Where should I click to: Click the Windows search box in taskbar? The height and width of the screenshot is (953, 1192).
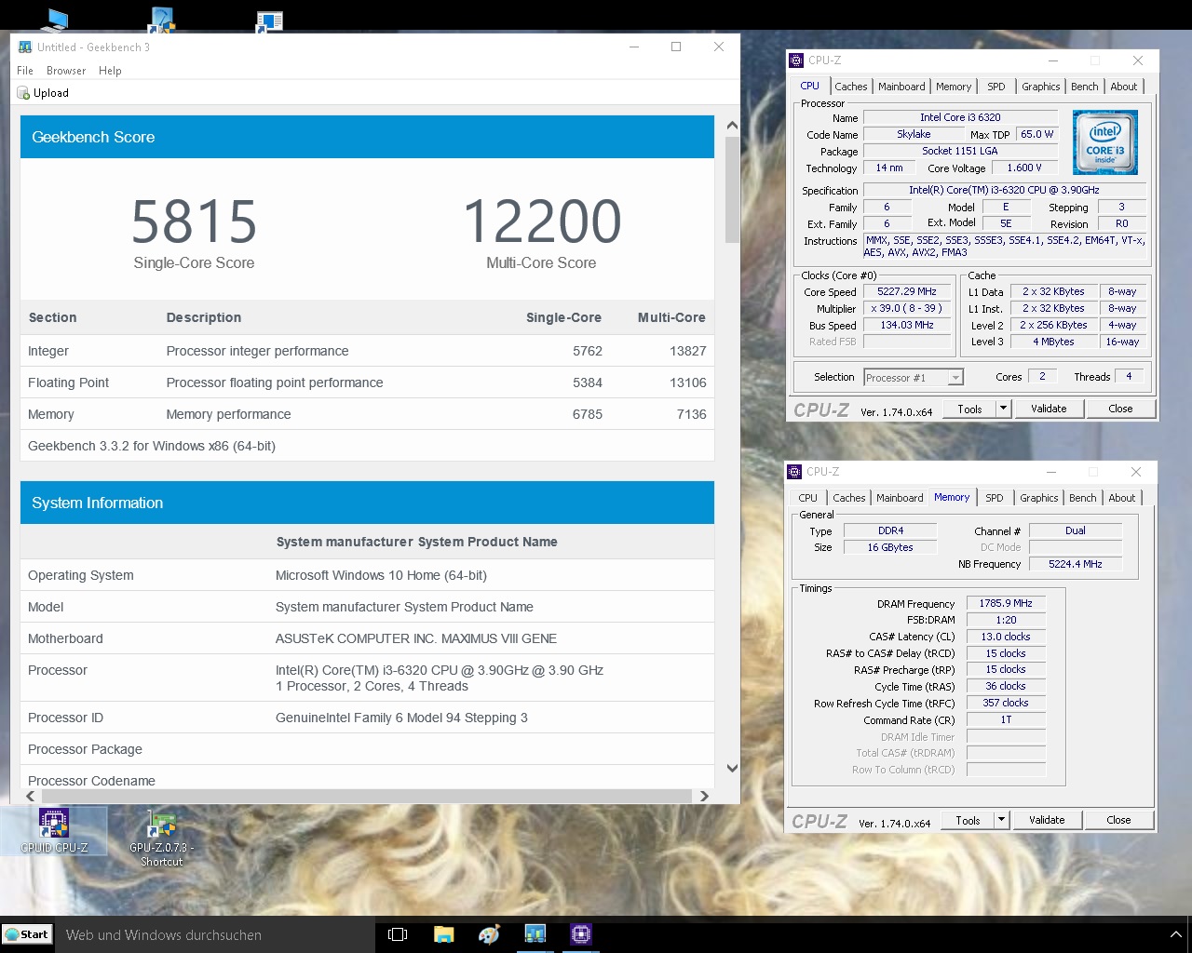[214, 934]
